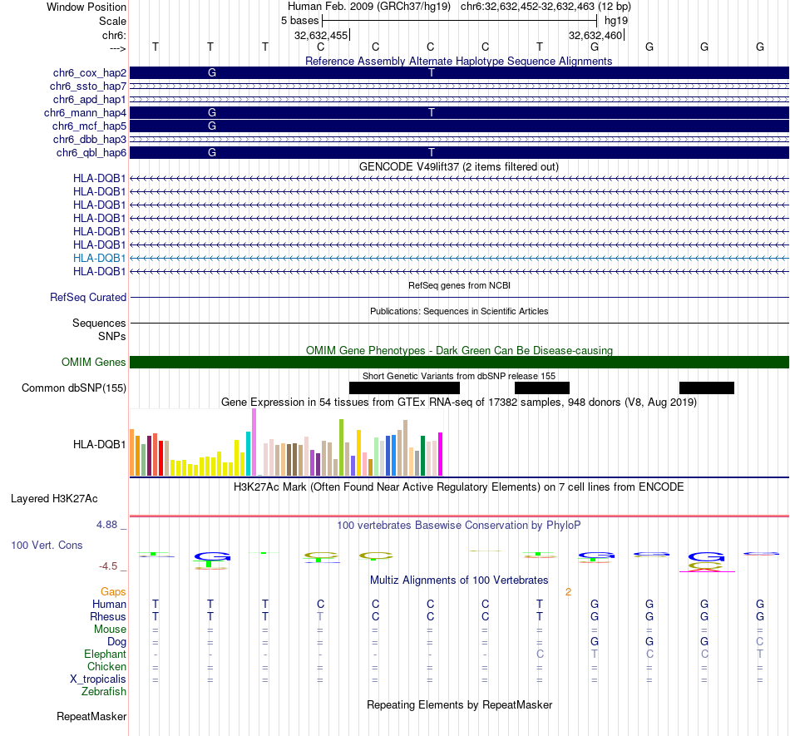
Task: Select the Common dbSNP(155) track label
Action: coord(74,388)
